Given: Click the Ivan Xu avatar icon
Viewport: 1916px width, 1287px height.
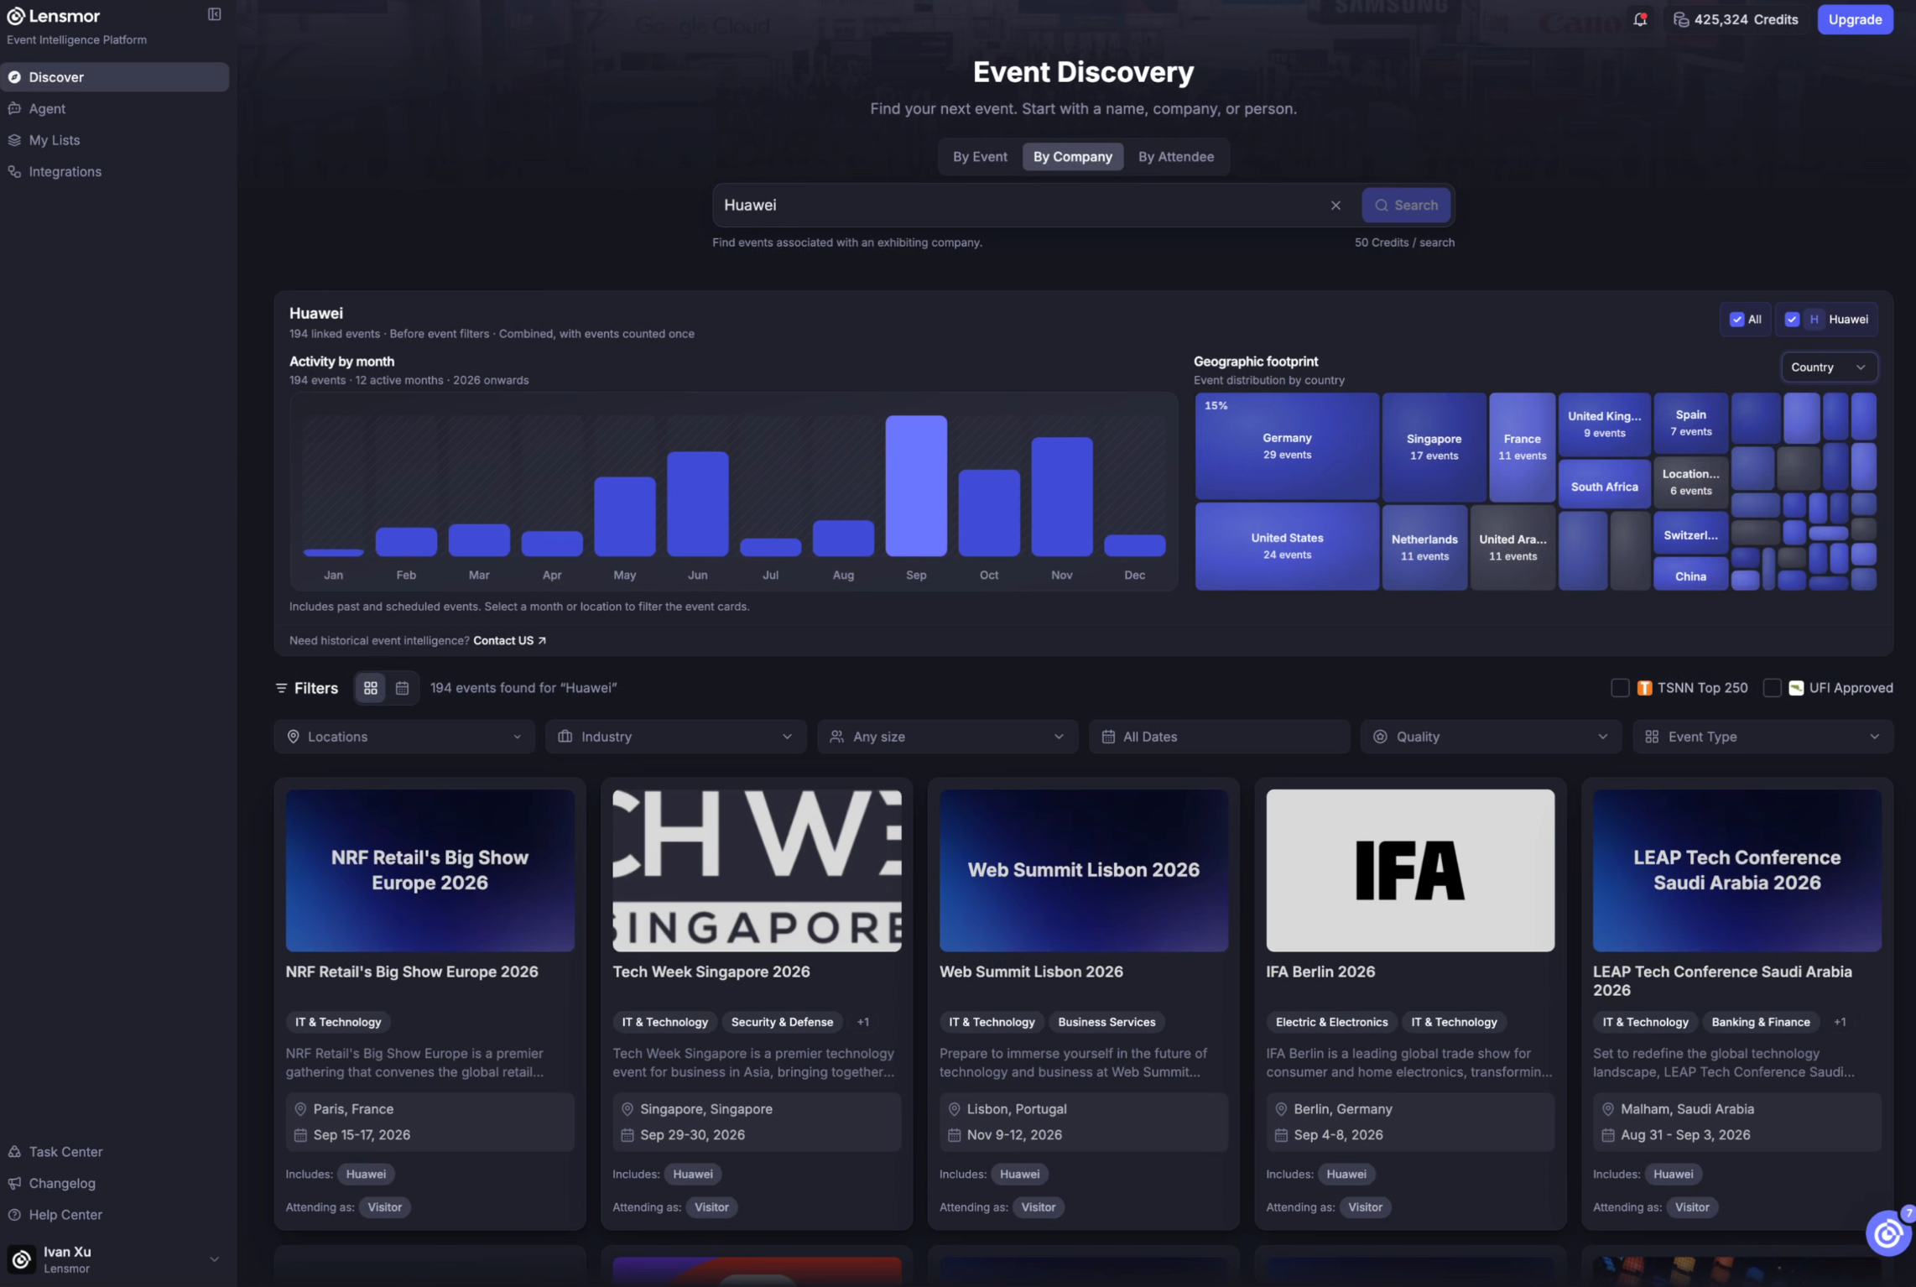Looking at the screenshot, I should (21, 1259).
